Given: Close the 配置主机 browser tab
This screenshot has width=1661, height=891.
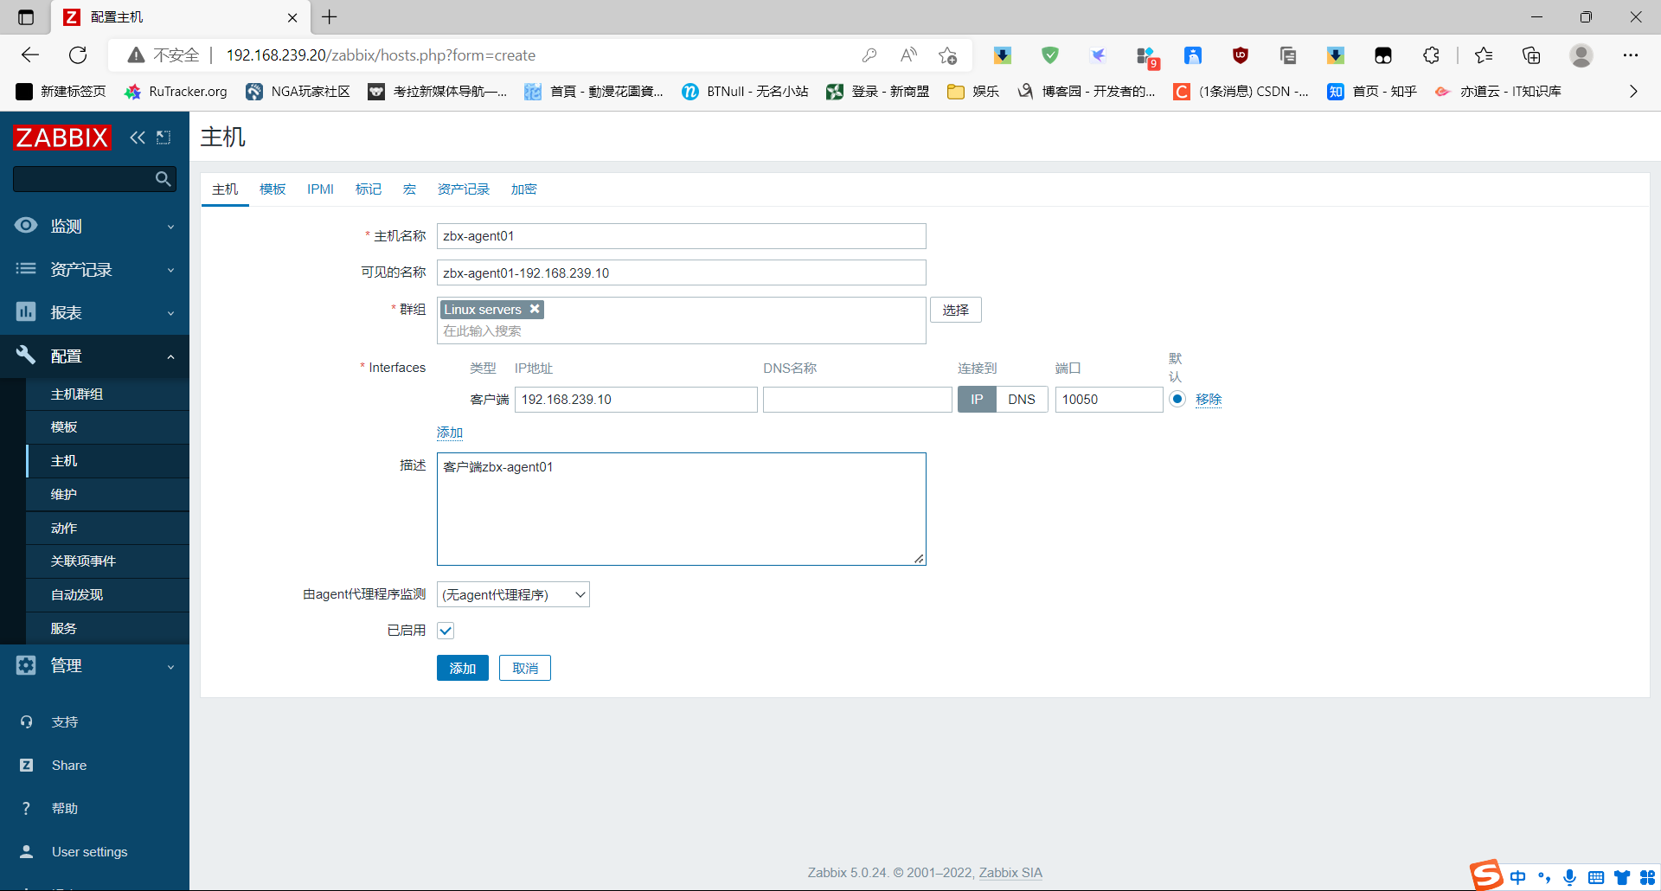Looking at the screenshot, I should 292,17.
